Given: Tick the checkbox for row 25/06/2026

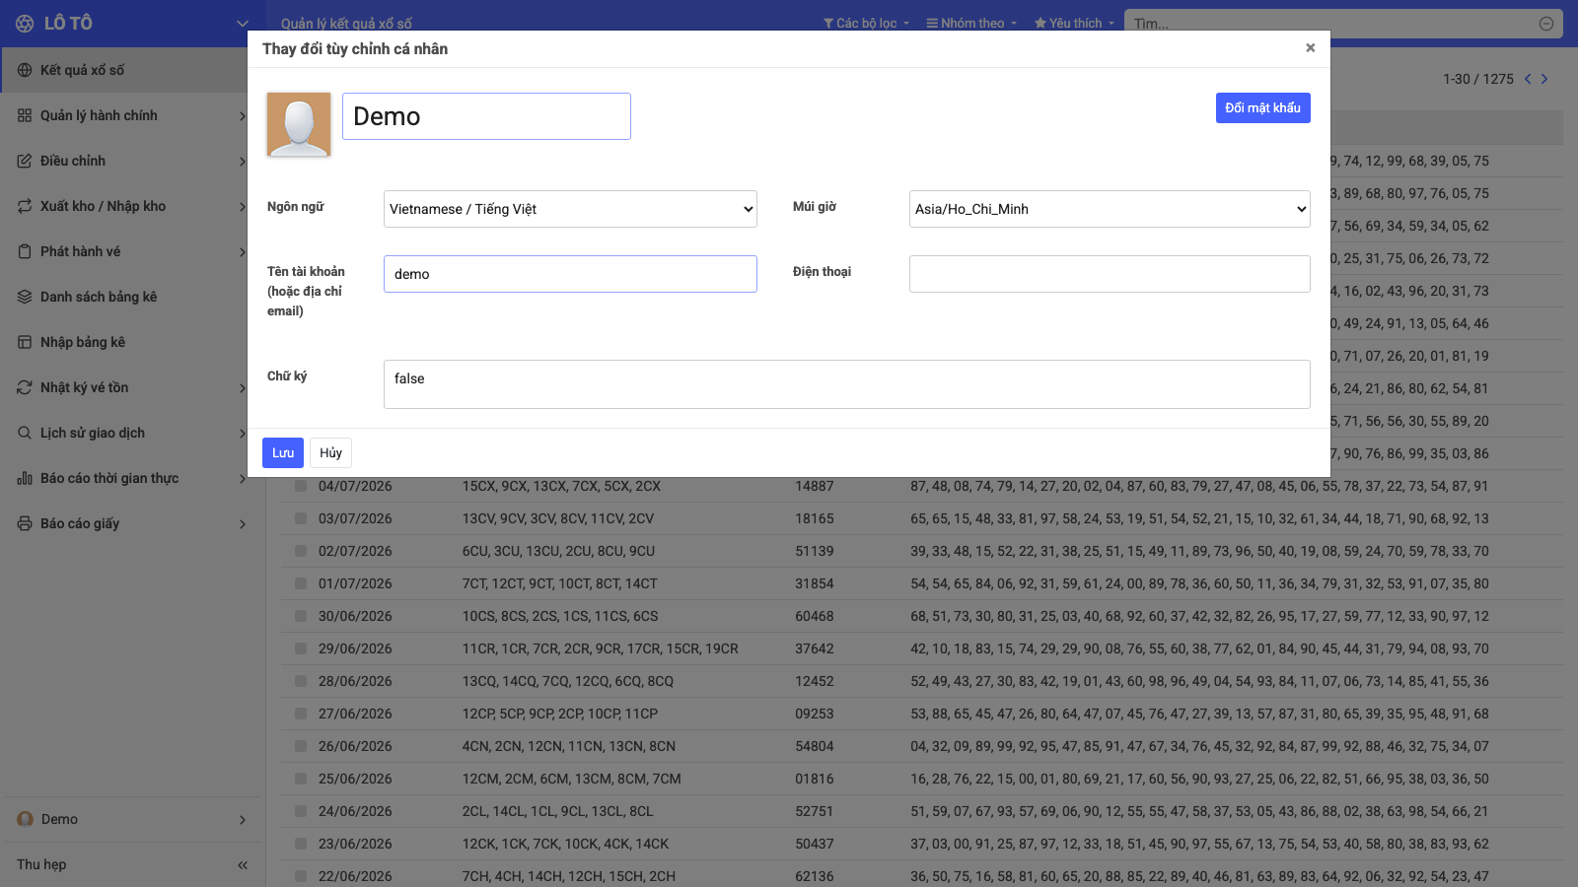Looking at the screenshot, I should coord(301,779).
